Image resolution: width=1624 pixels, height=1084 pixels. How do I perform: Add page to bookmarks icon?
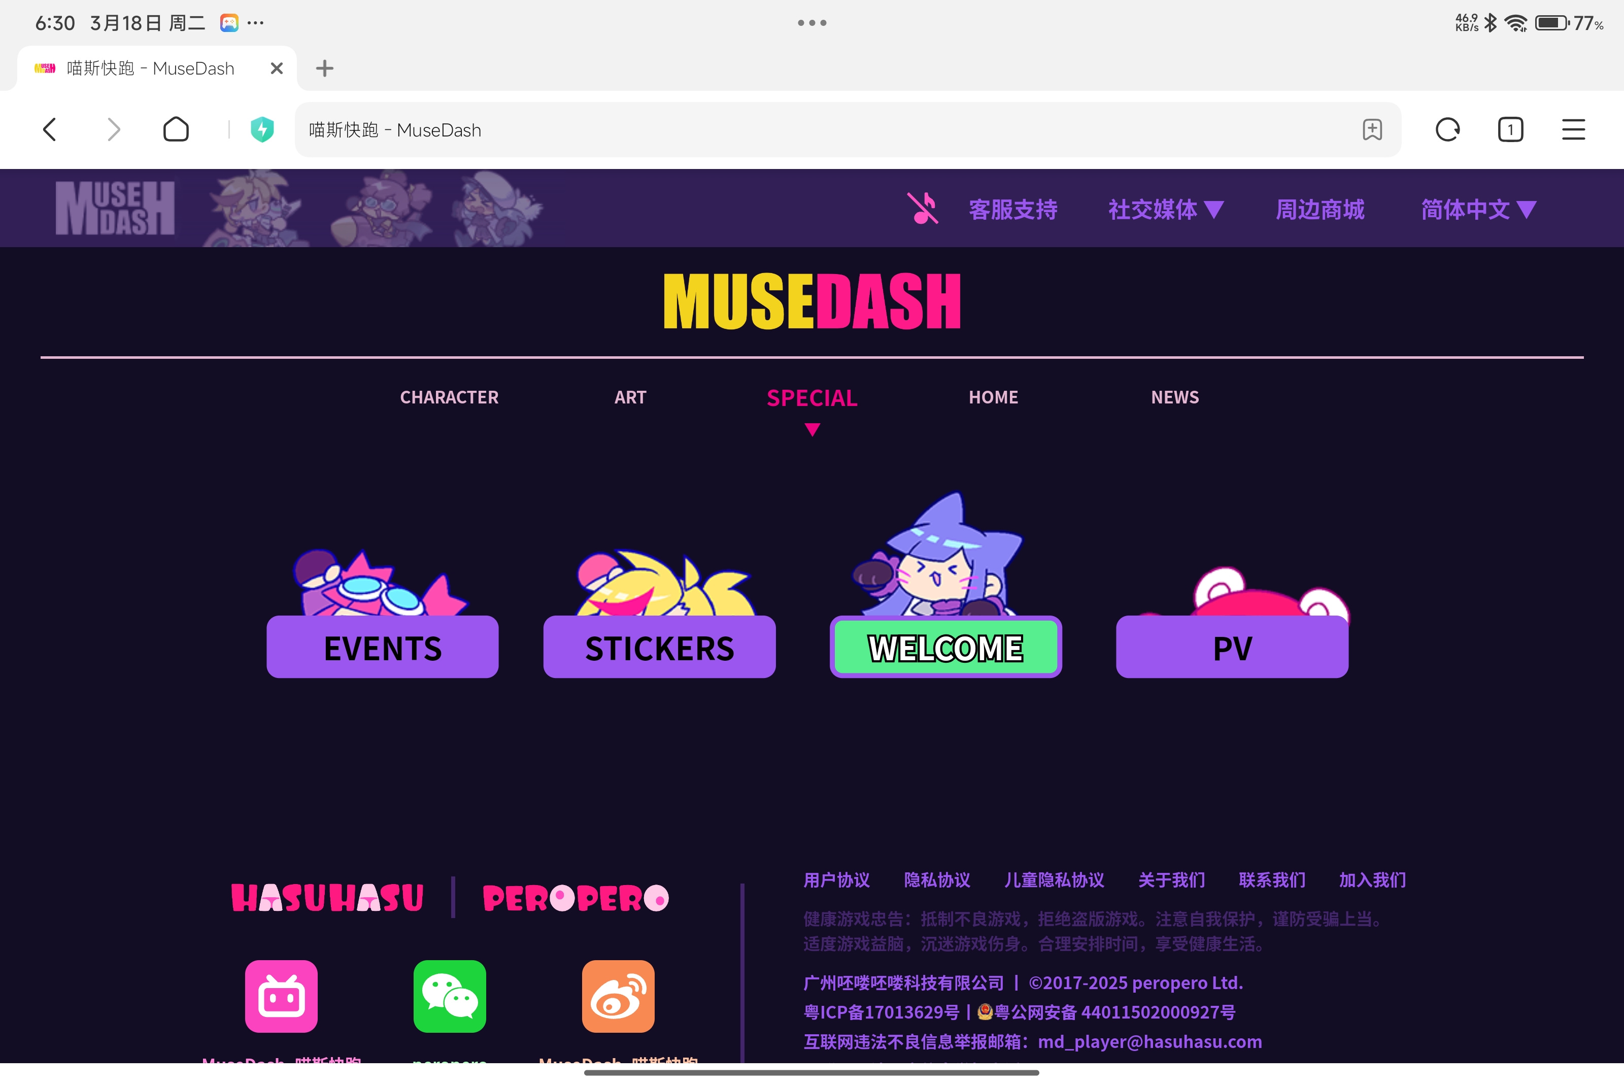click(x=1372, y=129)
